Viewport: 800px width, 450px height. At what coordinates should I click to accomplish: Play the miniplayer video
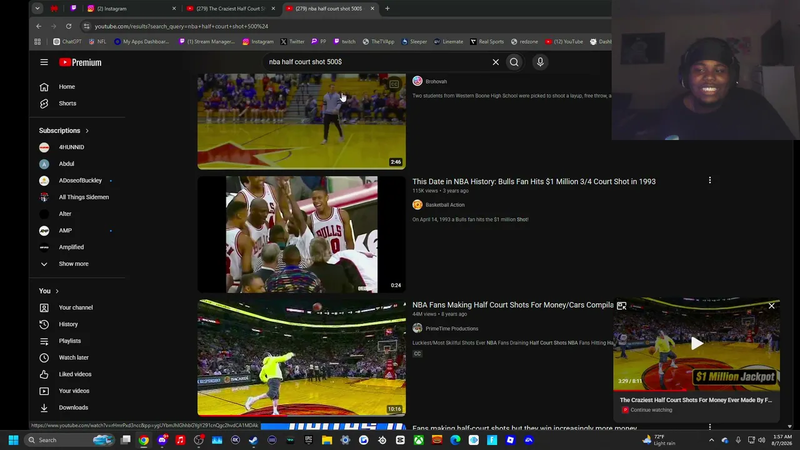coord(697,342)
